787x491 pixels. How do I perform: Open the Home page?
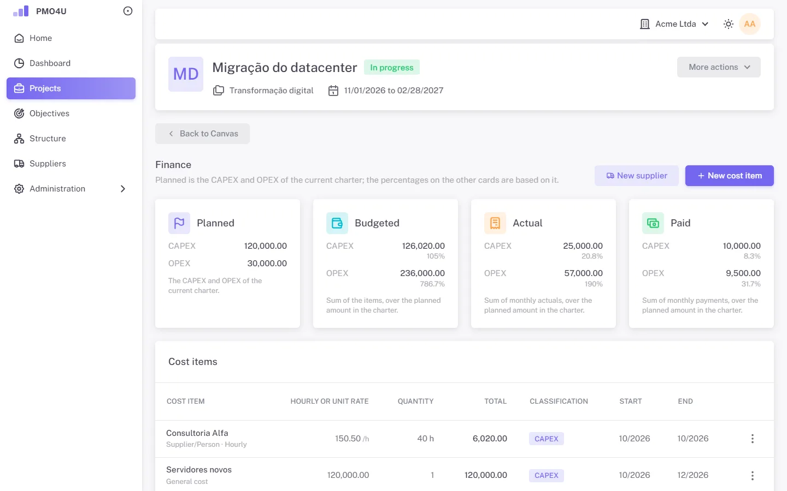[x=71, y=38]
